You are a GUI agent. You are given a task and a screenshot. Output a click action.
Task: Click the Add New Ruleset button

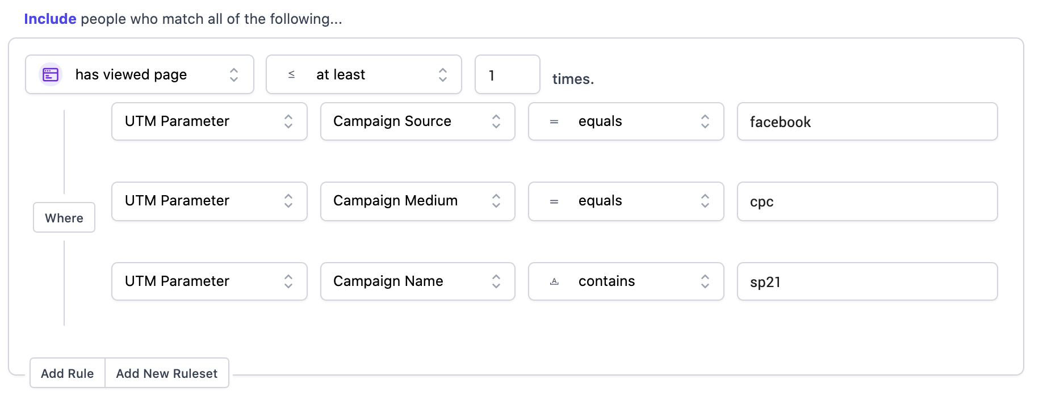tap(167, 373)
